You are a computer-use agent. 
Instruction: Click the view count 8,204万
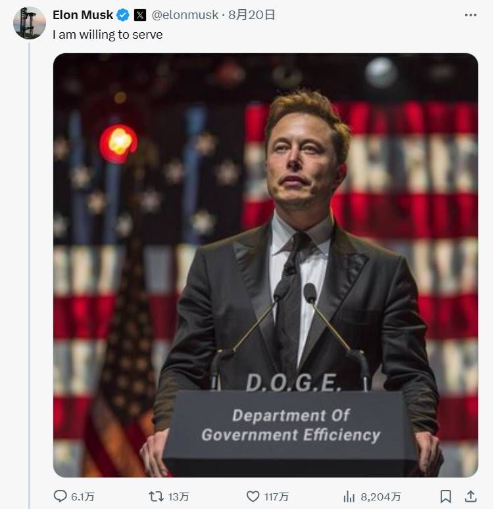pyautogui.click(x=380, y=497)
